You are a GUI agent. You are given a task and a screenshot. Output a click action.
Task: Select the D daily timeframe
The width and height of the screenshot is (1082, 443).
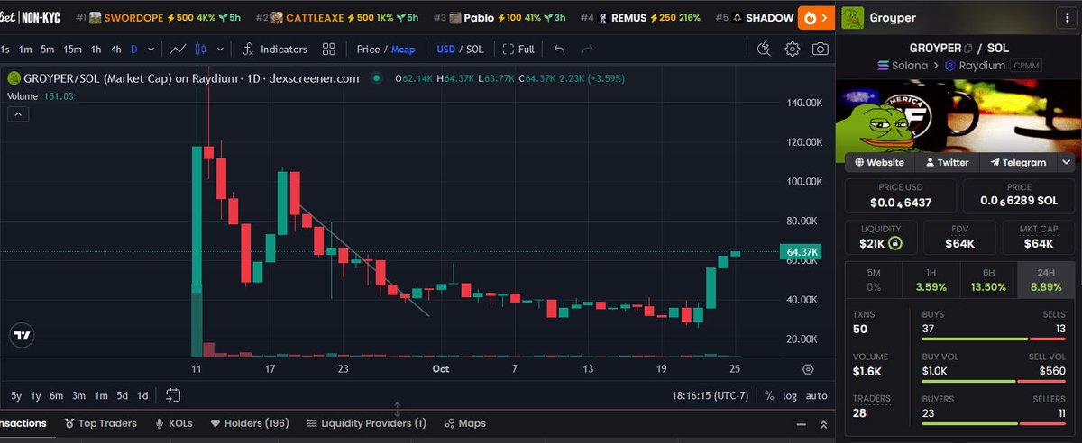coord(134,50)
